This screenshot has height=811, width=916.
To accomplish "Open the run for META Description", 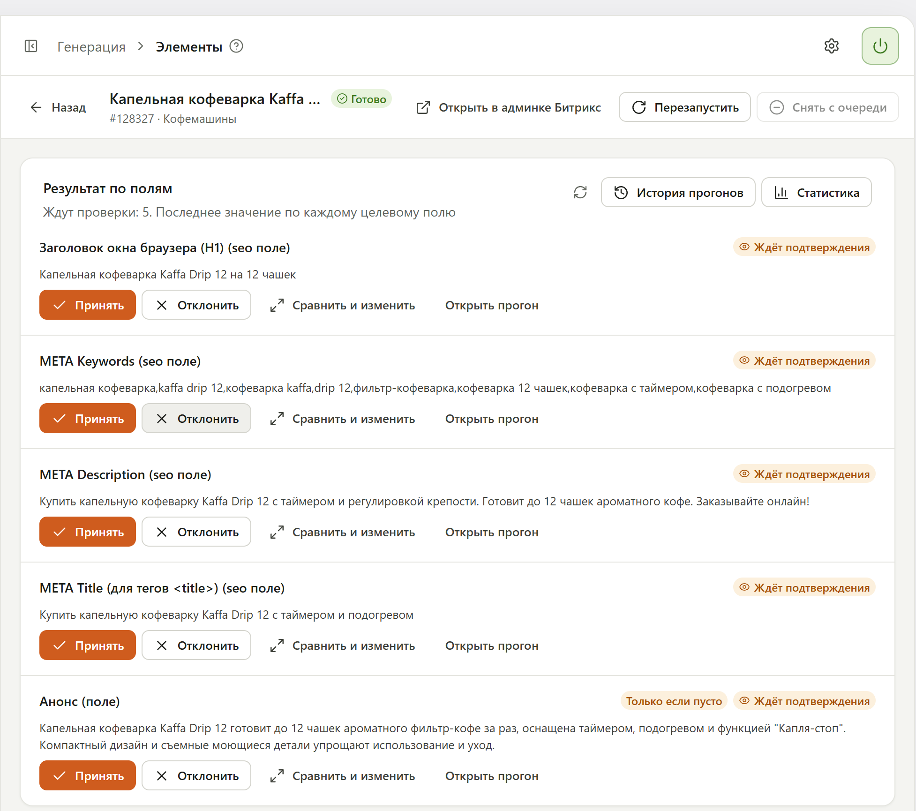I will coord(492,532).
